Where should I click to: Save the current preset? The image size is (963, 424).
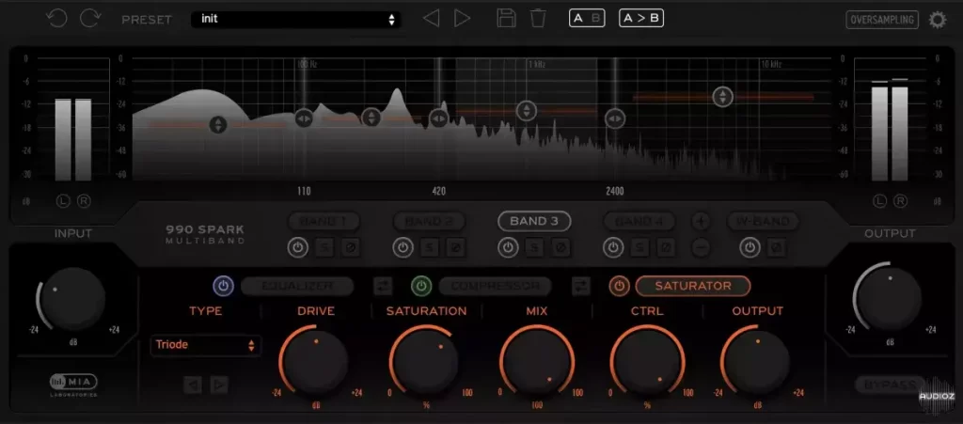[x=506, y=19]
